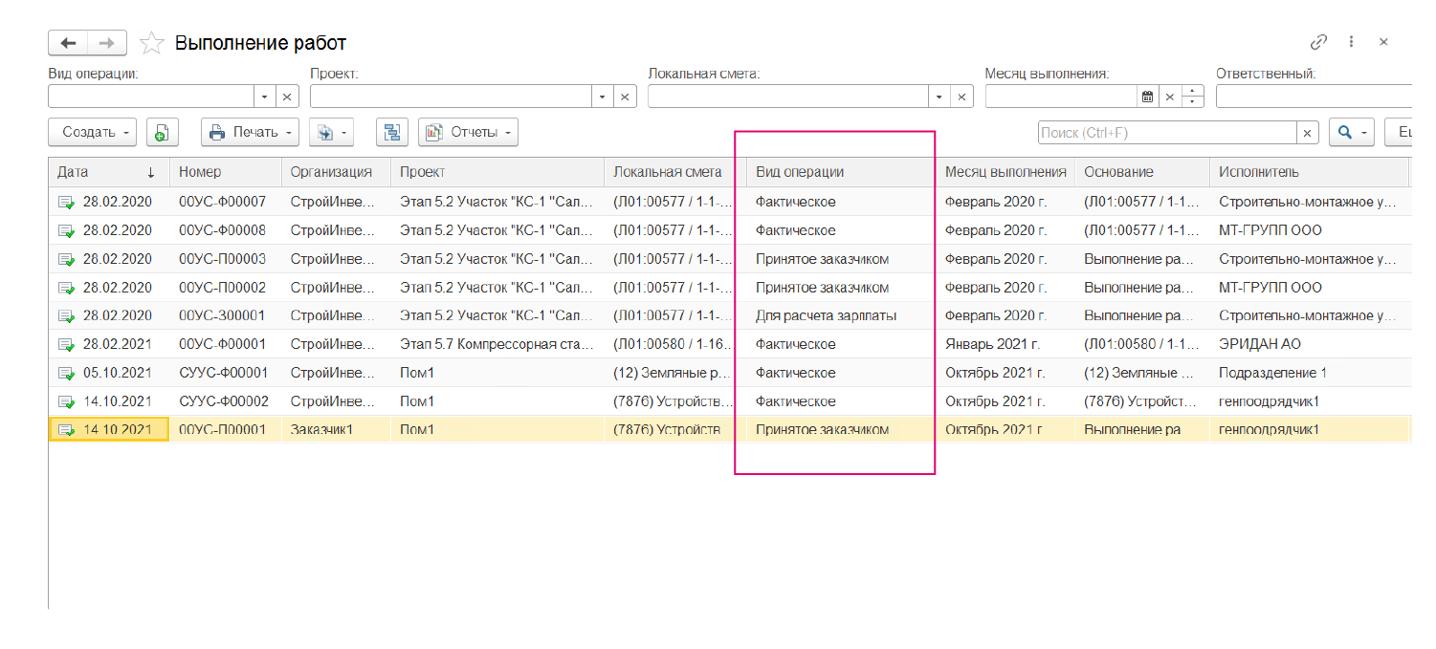This screenshot has height=649, width=1436.
Task: Add Выполнение работ to favorites with star
Action: (x=151, y=43)
